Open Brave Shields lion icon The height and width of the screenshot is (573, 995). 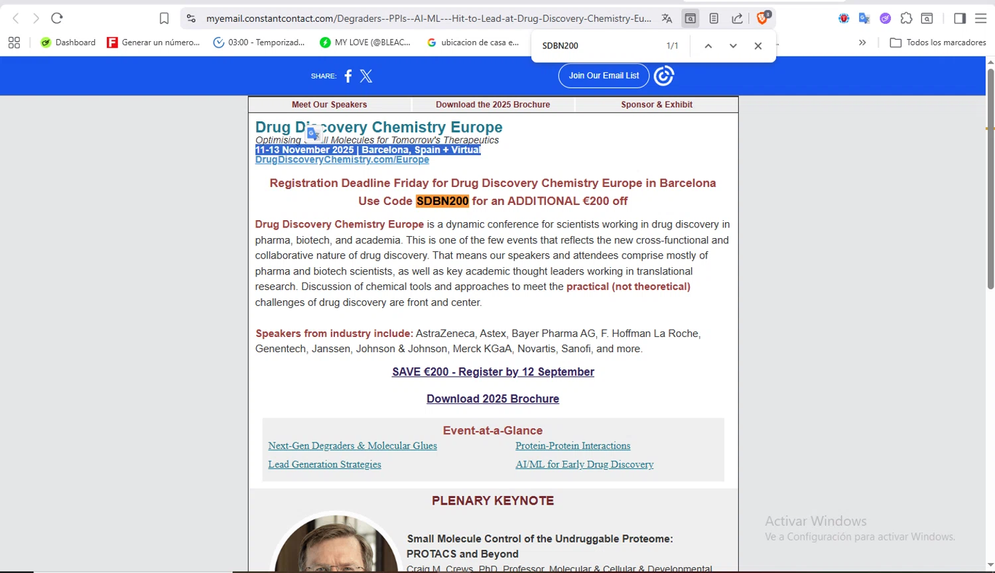tap(763, 18)
